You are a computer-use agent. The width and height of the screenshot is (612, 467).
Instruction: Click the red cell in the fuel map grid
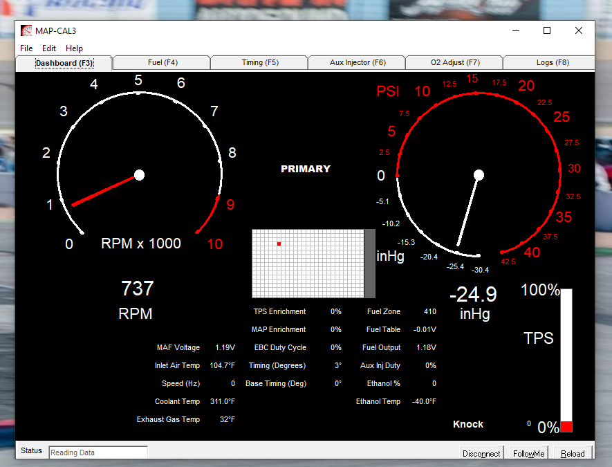point(279,244)
